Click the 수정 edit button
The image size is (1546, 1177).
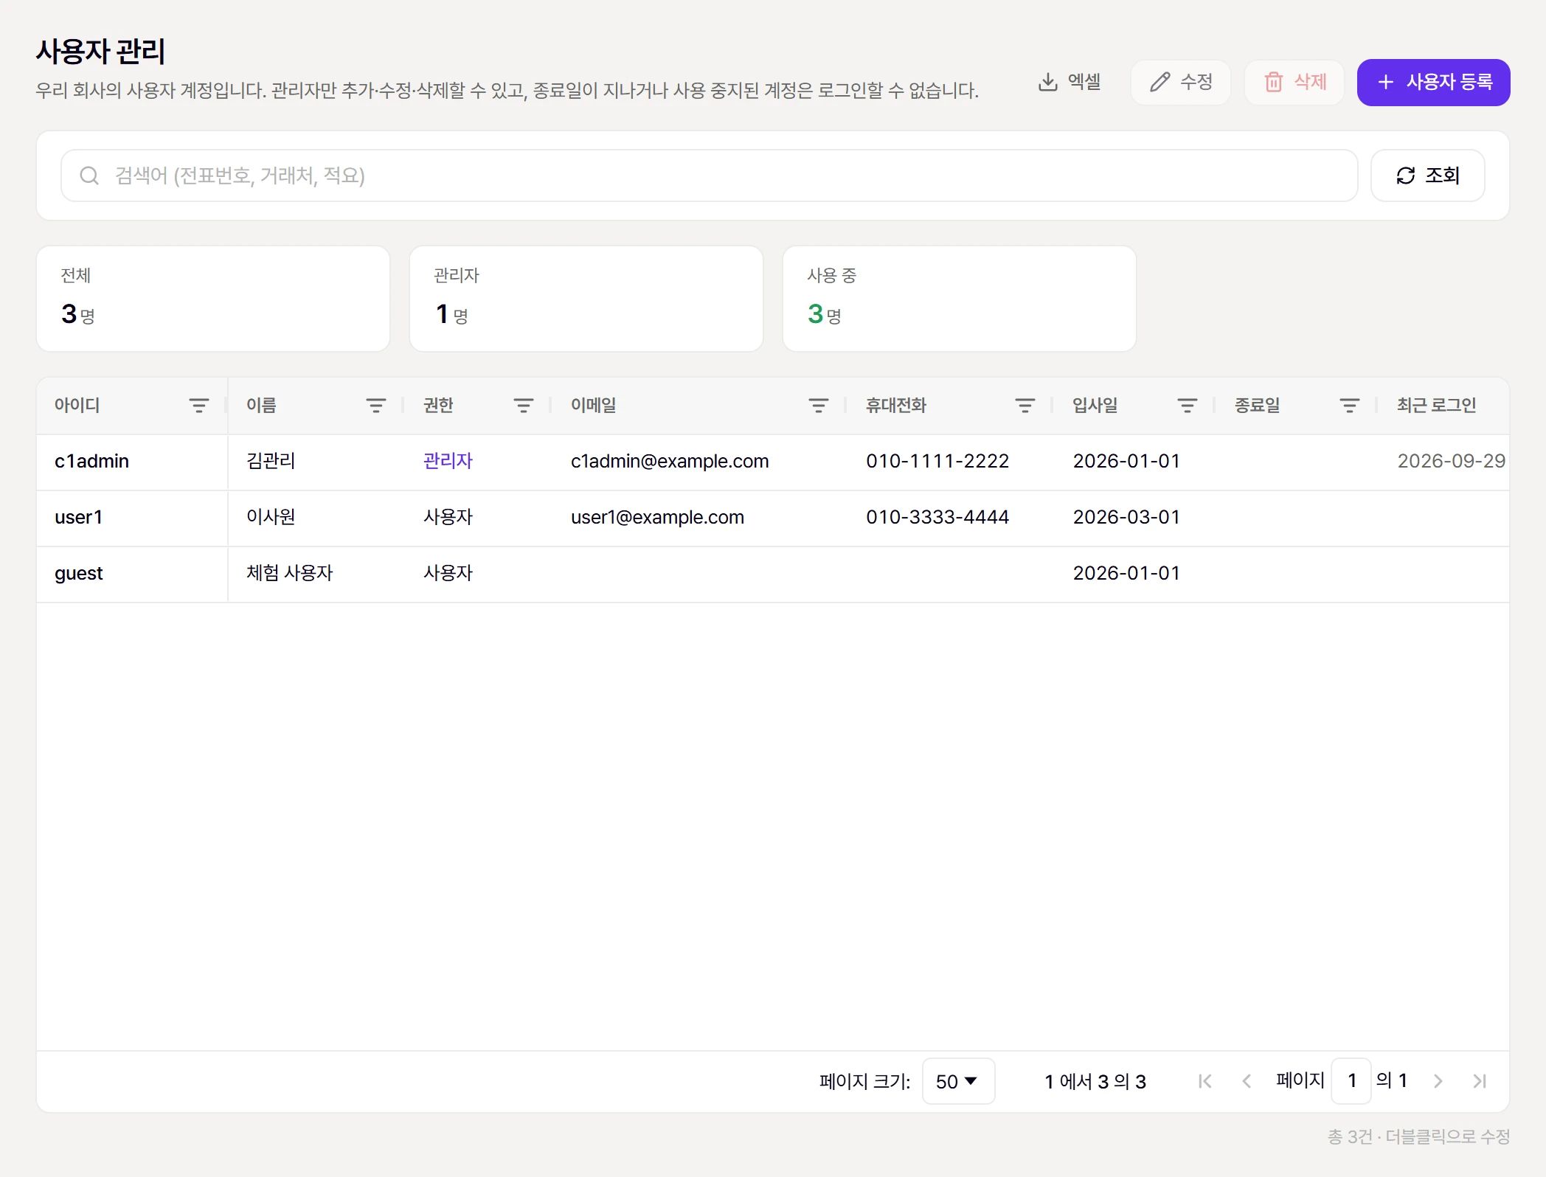1181,82
